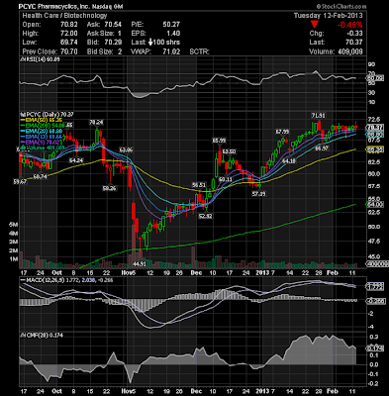This screenshot has height=396, width=389.
Task: Click the 0.174 CMF value tag
Action: 375,348
